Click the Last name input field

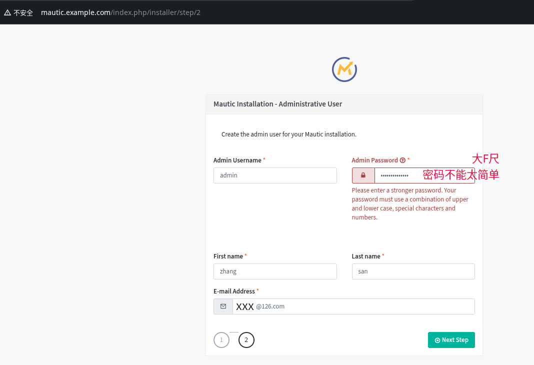(x=413, y=271)
